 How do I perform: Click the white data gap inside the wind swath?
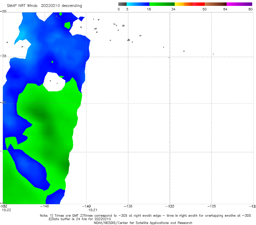(x=55, y=82)
